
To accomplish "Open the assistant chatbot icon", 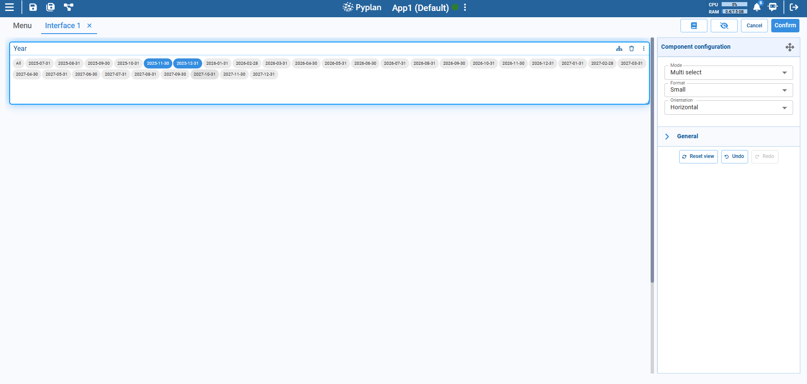I will point(773,7).
